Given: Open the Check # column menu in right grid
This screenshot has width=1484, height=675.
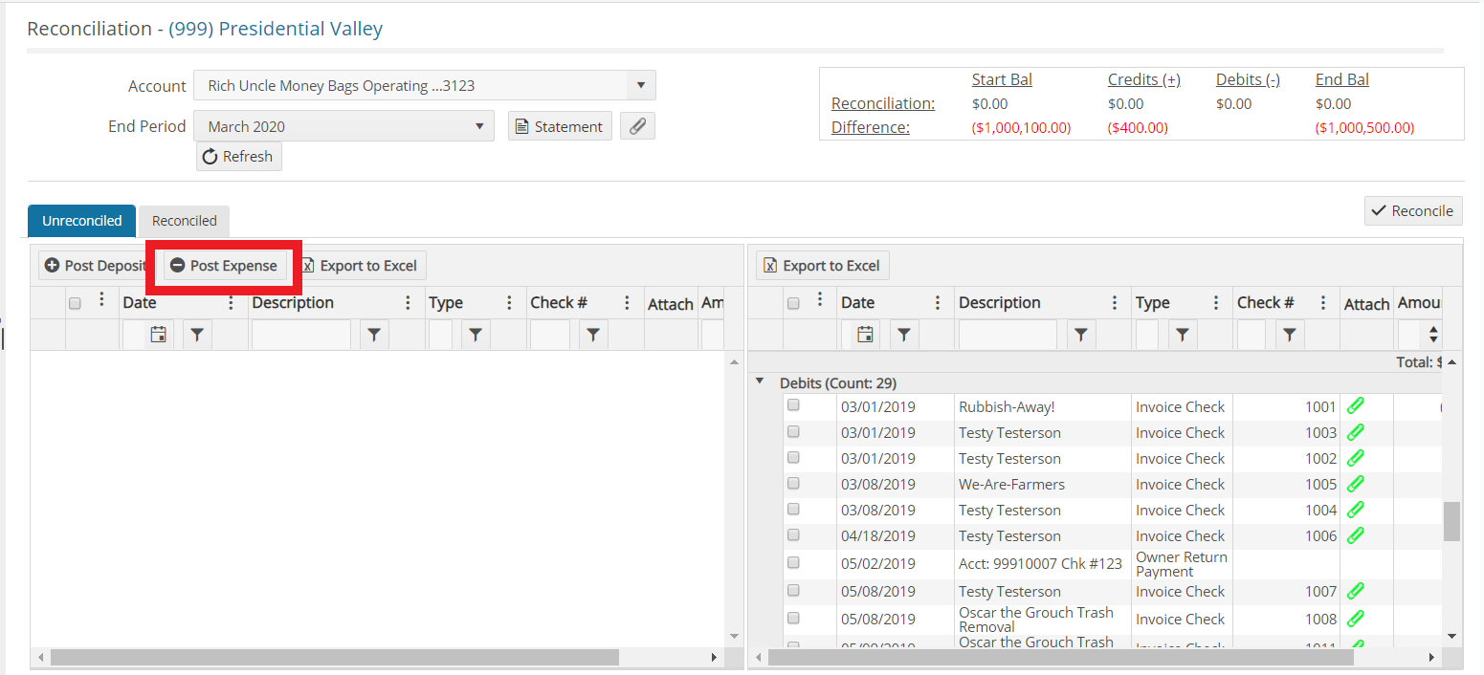Looking at the screenshot, I should point(1323,302).
